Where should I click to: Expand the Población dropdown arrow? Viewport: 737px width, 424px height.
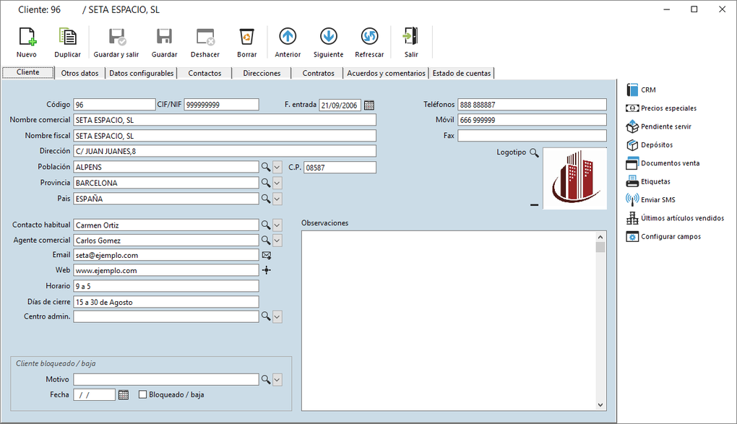(x=277, y=168)
